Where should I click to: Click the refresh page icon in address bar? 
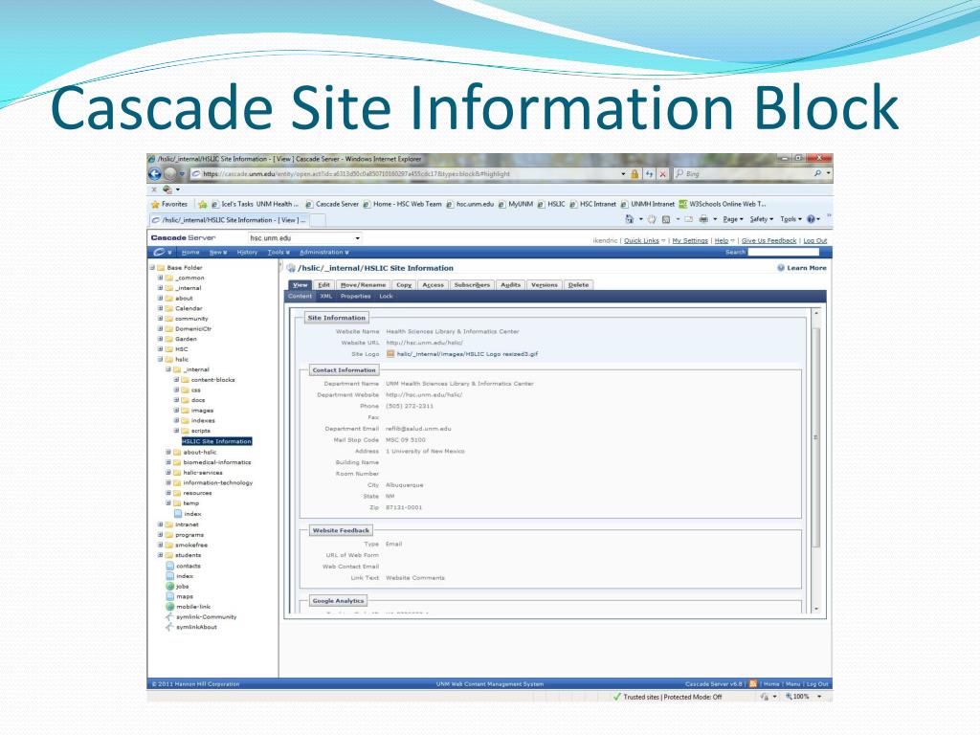tap(649, 174)
